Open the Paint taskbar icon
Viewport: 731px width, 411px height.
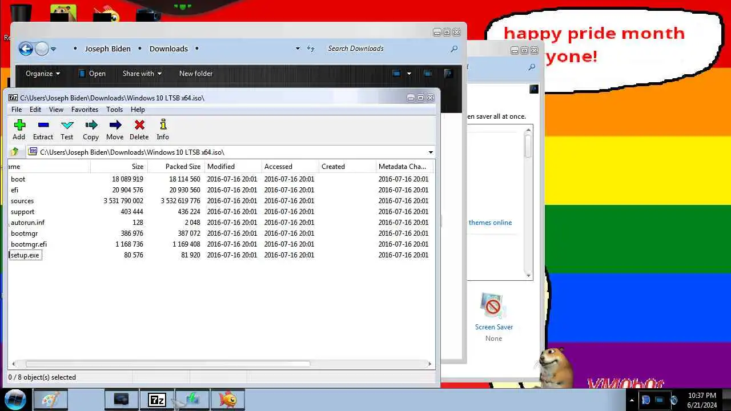tap(51, 400)
